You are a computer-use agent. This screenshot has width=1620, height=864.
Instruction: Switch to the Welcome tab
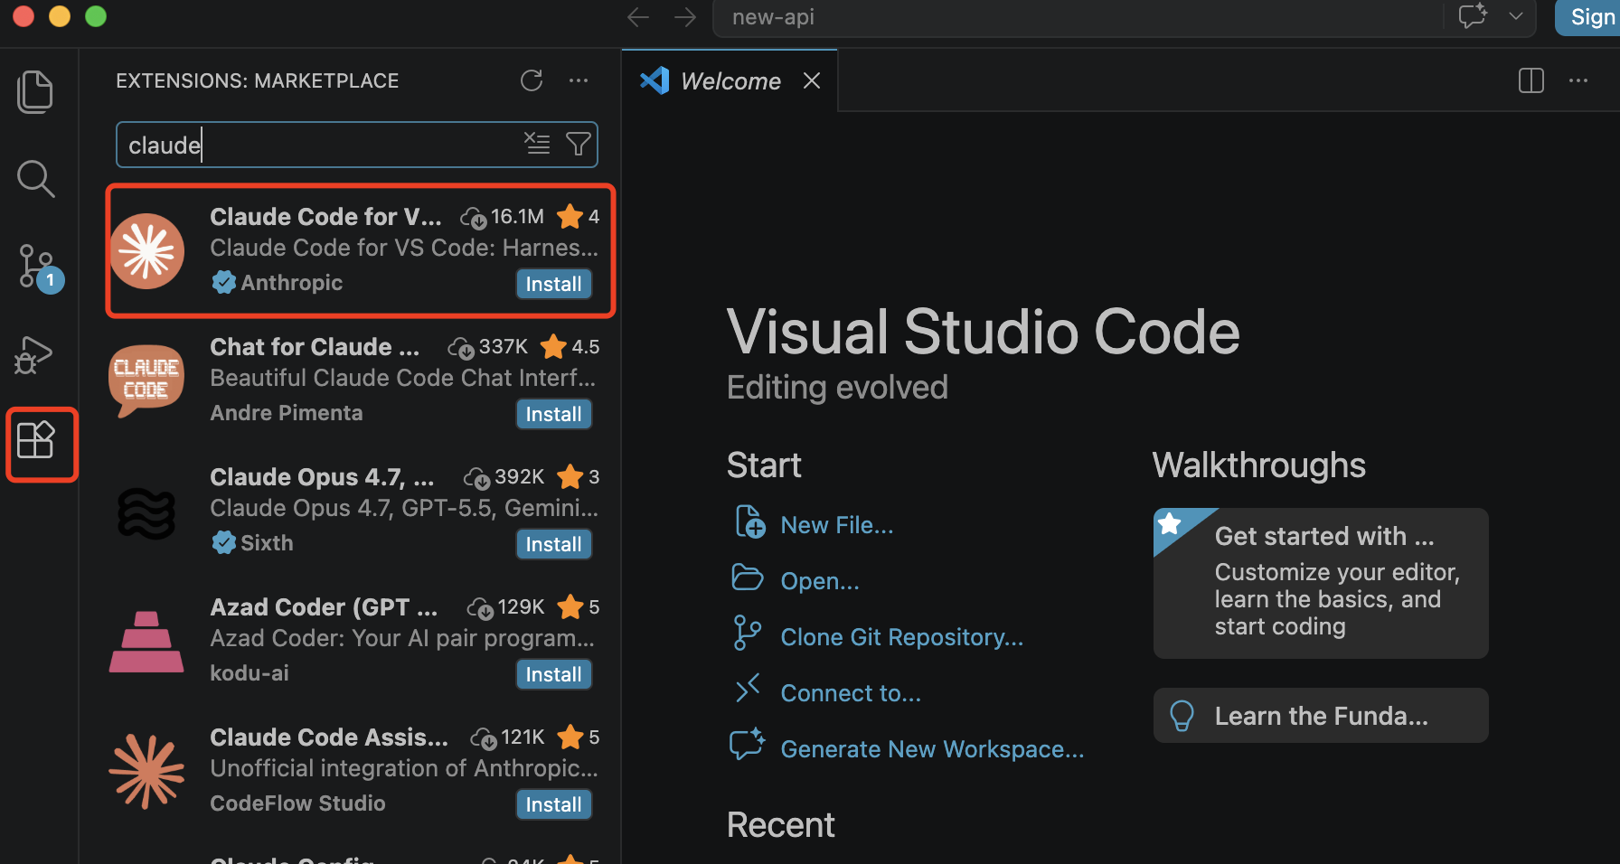pyautogui.click(x=730, y=80)
